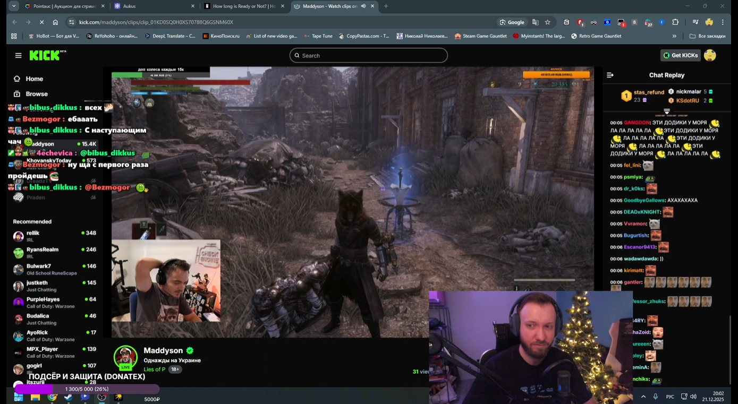Open Bulwark7 recommended channel

point(55,269)
